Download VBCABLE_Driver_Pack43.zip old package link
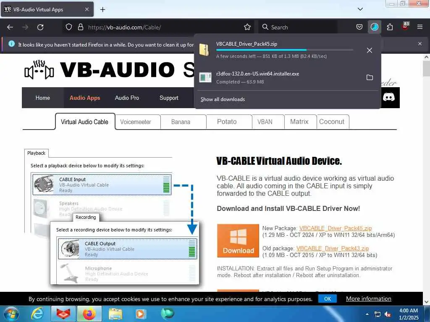Screen dimensions: 430x322 (x=333, y=248)
